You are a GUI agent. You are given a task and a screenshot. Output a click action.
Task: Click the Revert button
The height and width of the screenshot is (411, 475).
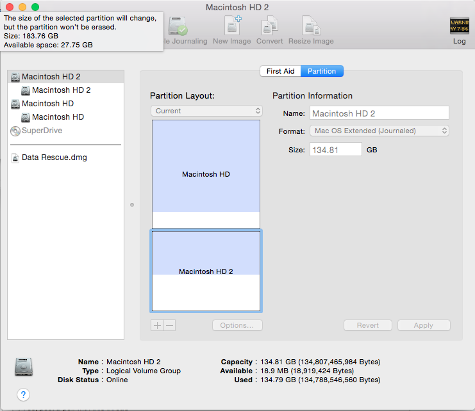(368, 325)
